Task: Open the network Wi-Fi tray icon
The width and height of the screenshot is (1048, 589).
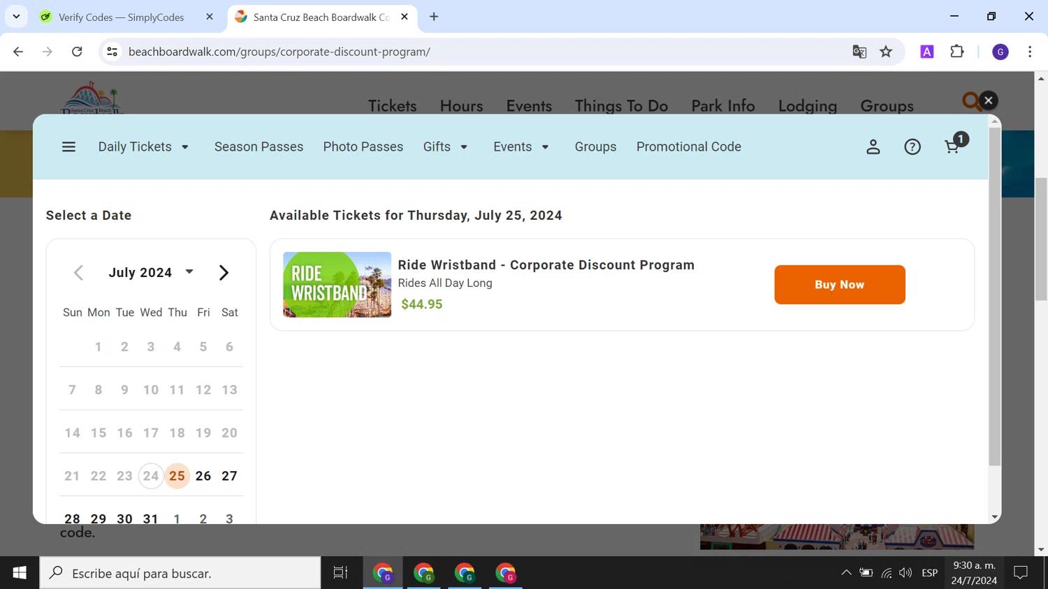Action: point(886,573)
